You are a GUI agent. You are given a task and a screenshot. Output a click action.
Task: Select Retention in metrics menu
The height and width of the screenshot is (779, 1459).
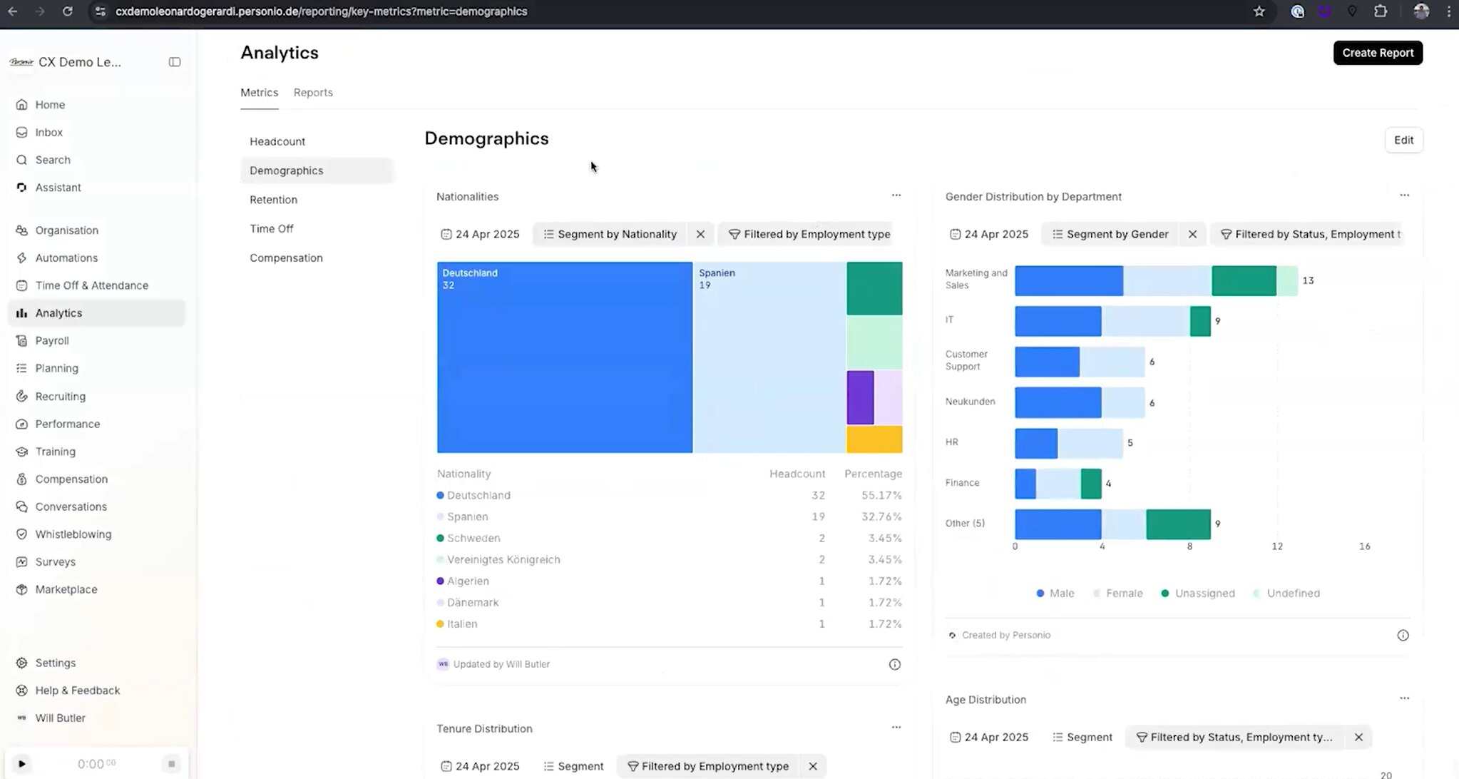[x=273, y=200]
